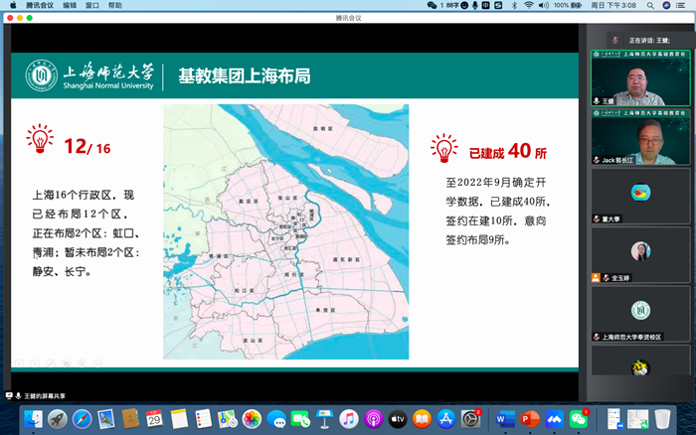Open the 帮助 menu
This screenshot has width=696, height=435.
[115, 5]
